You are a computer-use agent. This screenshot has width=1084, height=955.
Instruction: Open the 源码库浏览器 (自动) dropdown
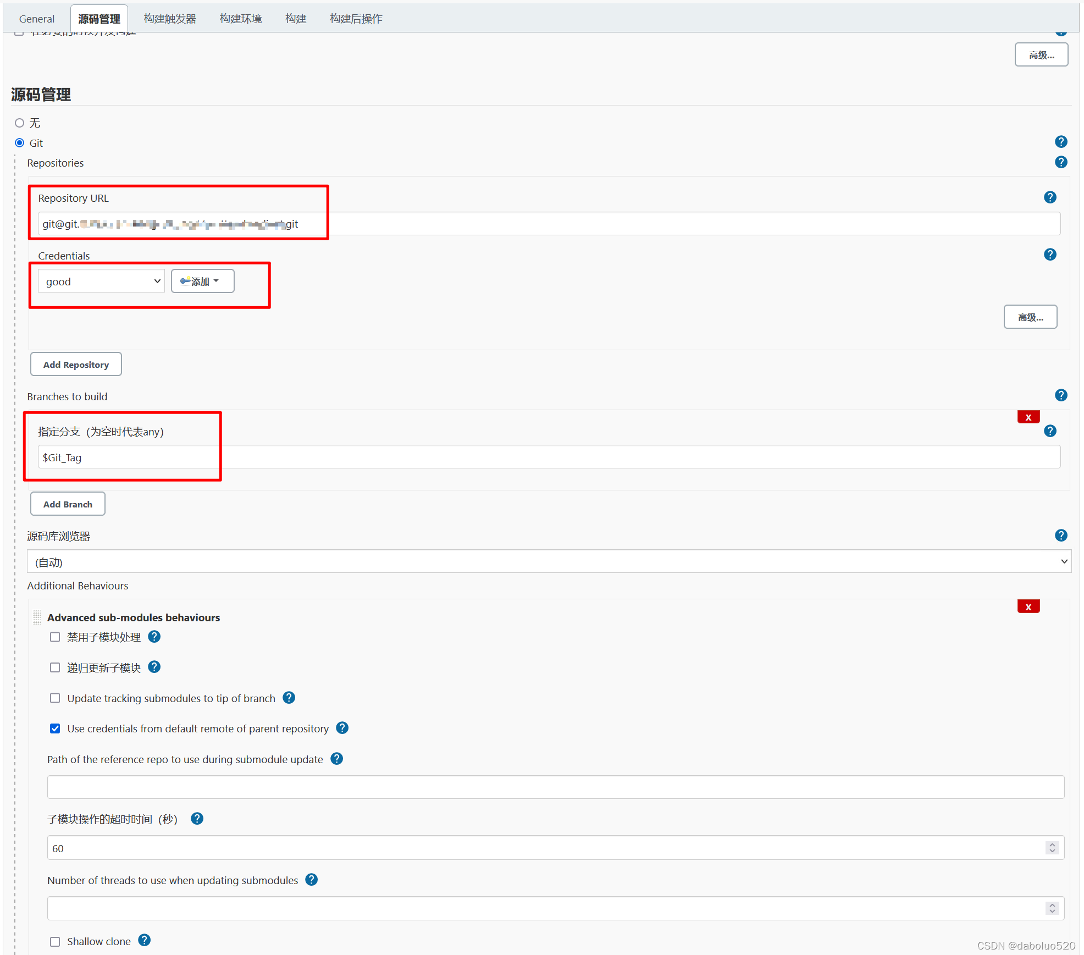tap(549, 562)
